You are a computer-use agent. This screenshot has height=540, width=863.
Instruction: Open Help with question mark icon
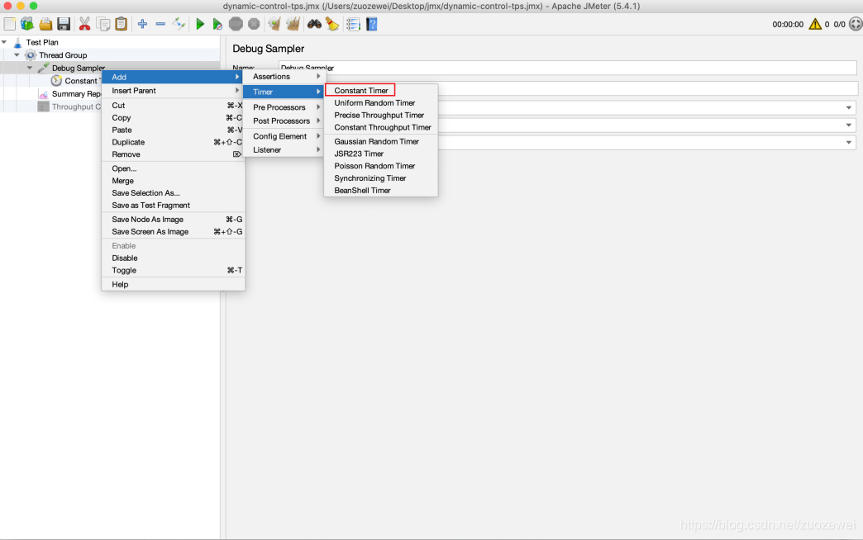(372, 24)
